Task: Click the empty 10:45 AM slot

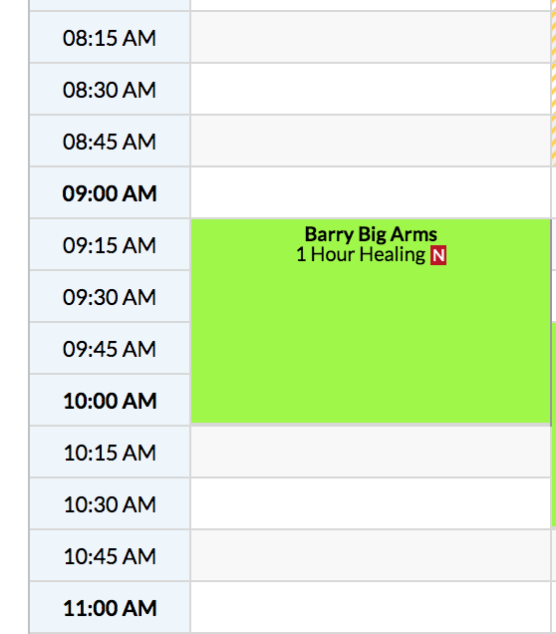Action: (371, 555)
